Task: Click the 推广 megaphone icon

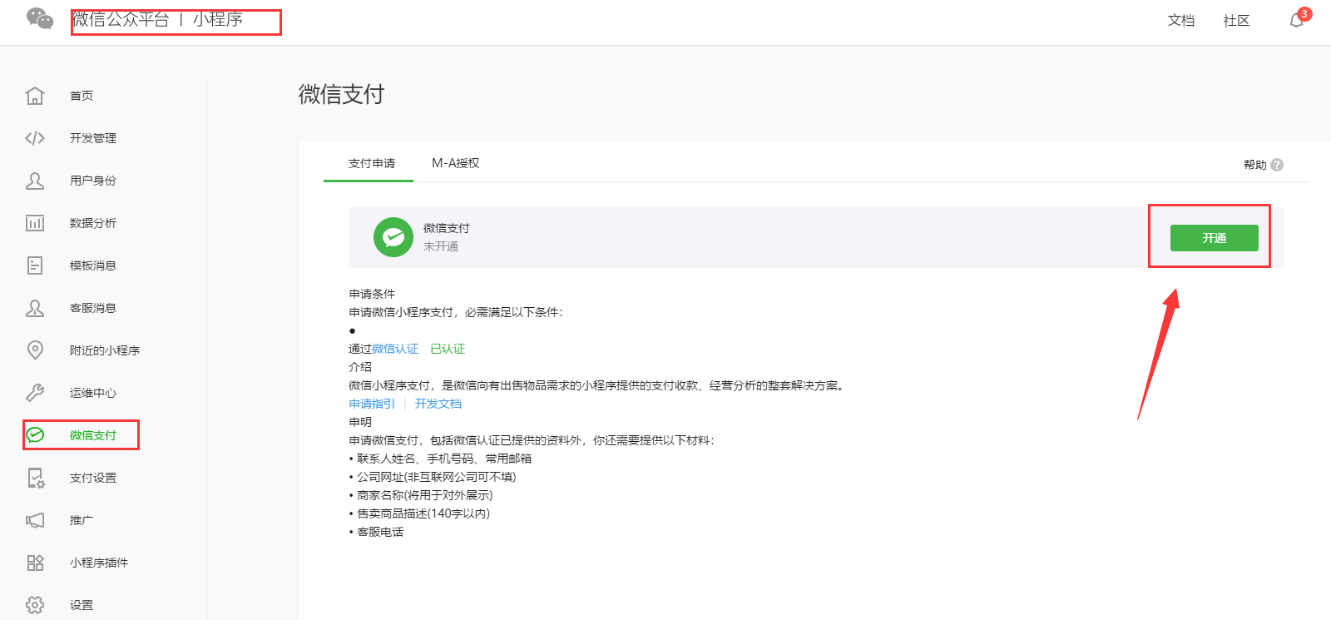Action: tap(35, 520)
